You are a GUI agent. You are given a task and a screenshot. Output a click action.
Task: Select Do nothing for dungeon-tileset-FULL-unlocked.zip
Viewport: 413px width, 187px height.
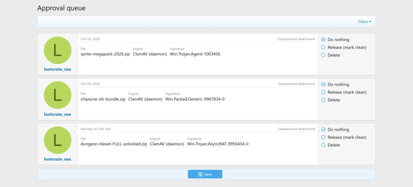335,130
